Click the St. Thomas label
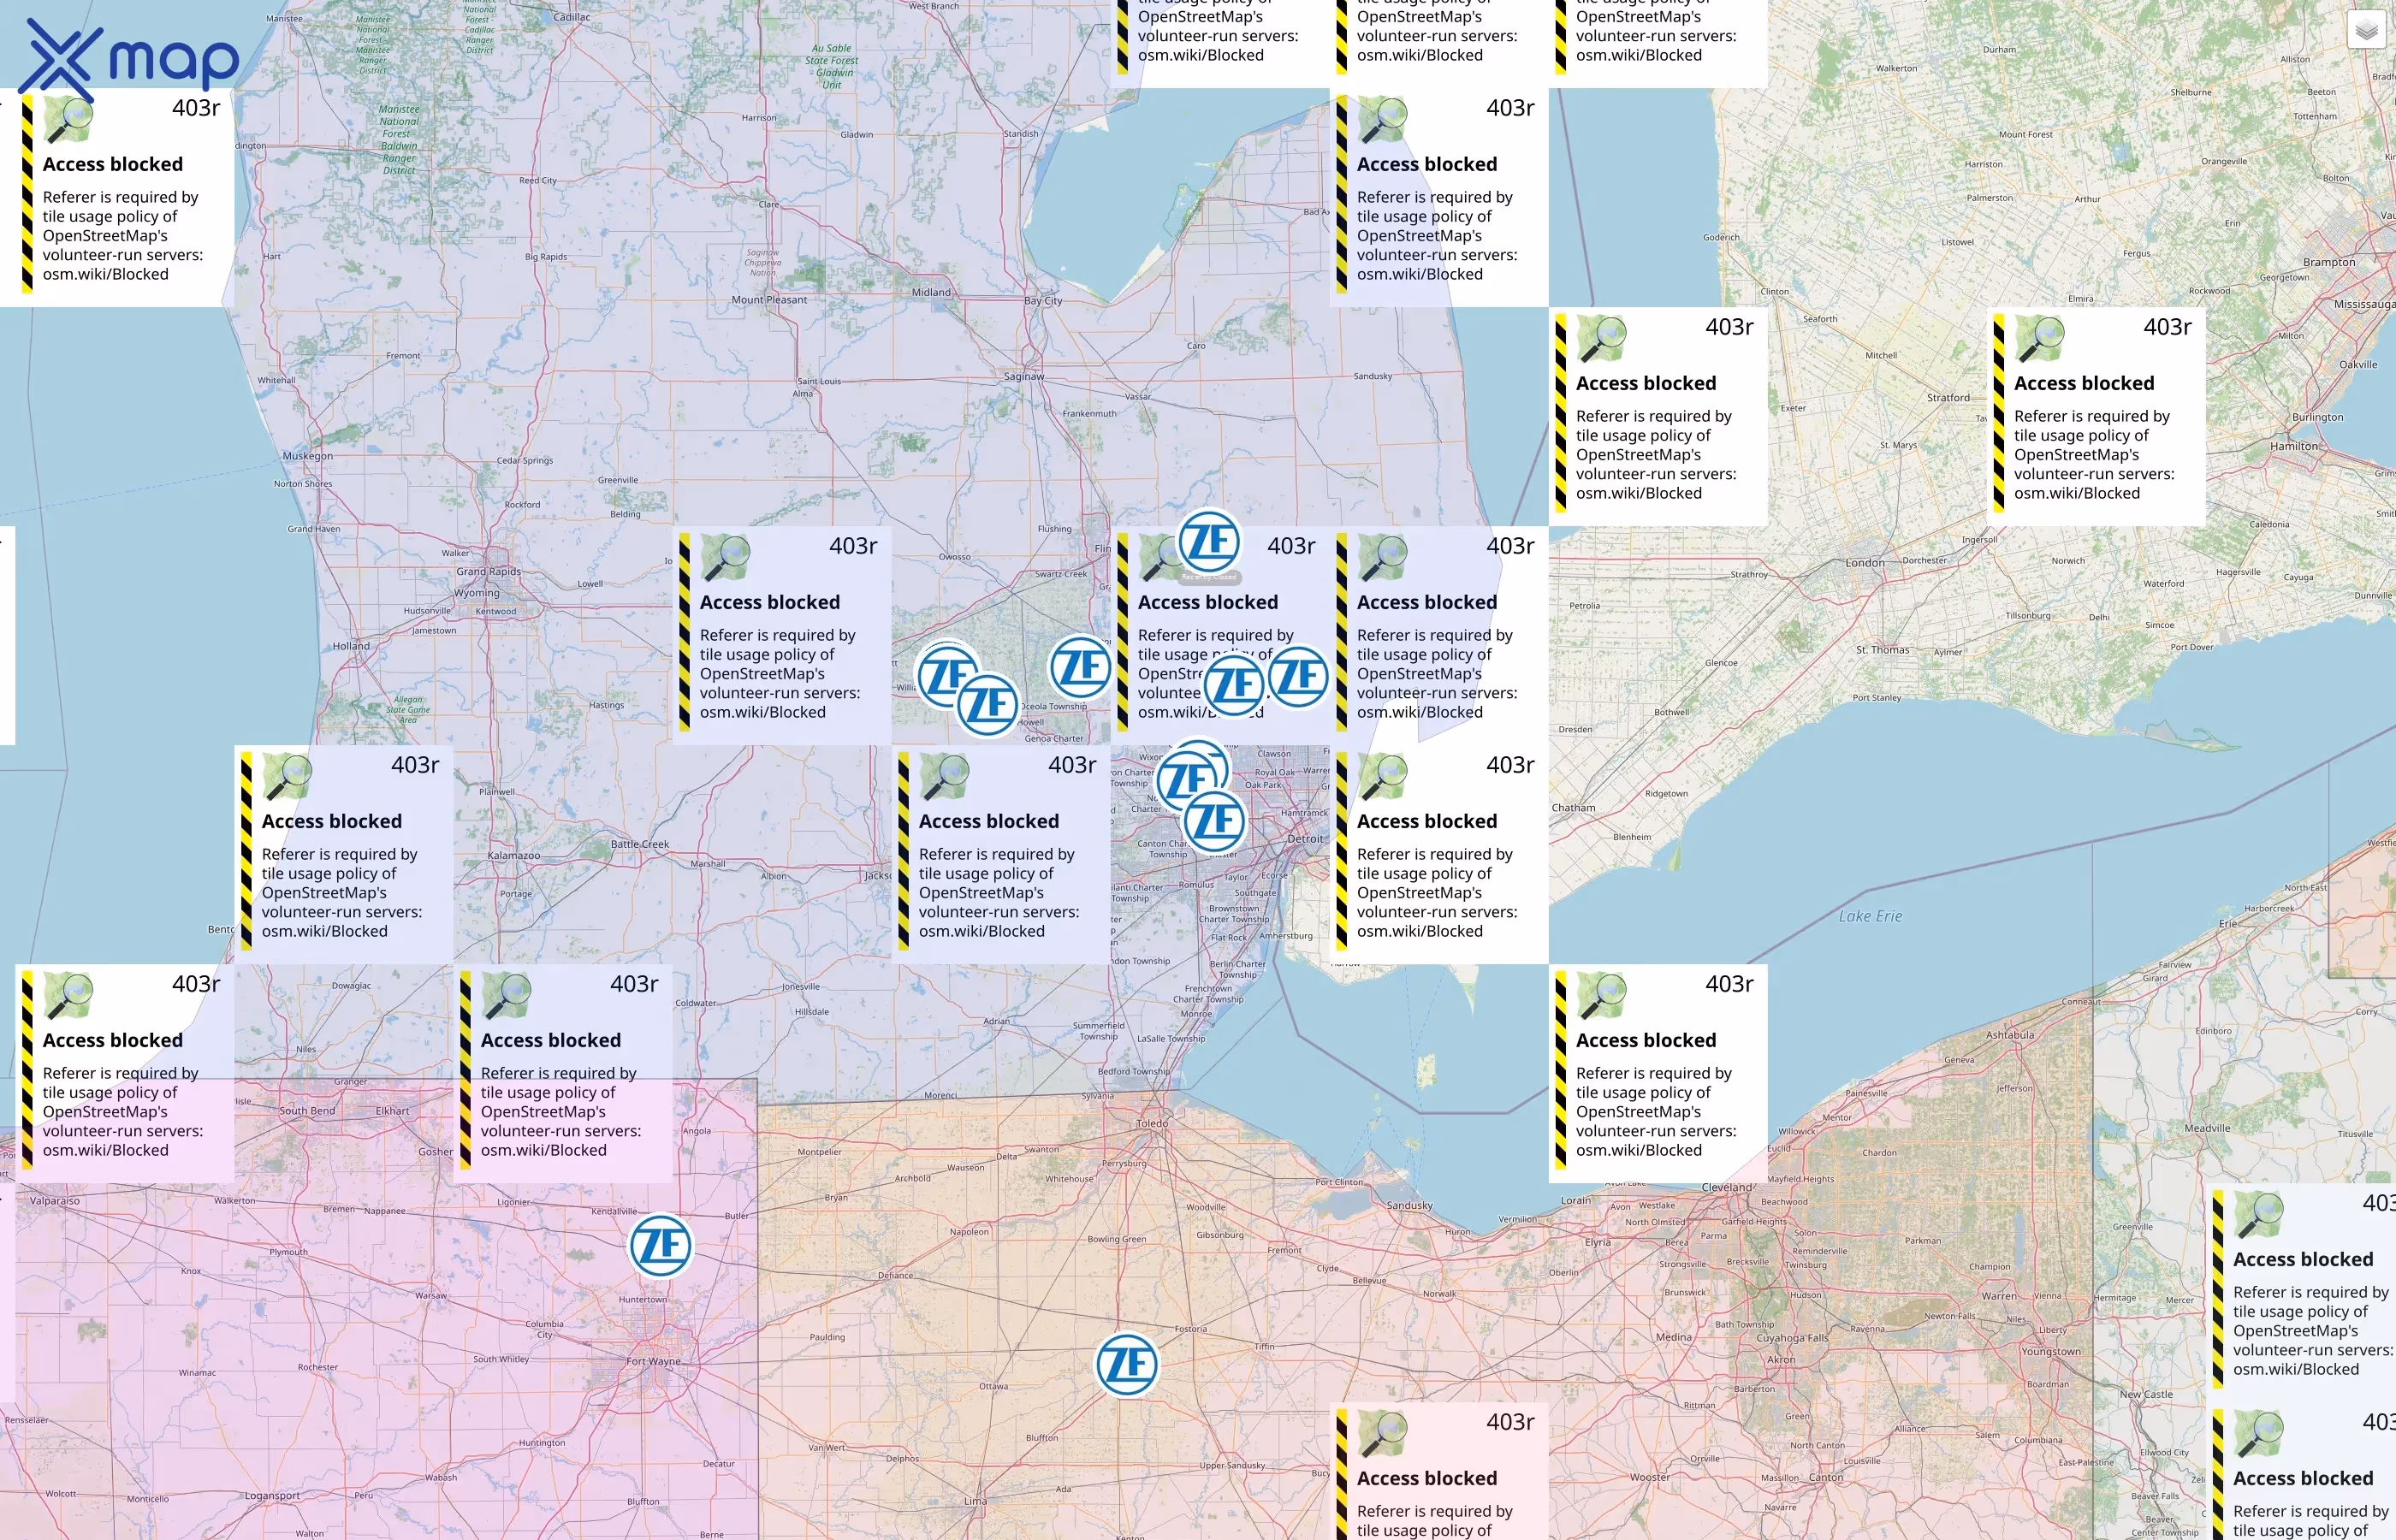The width and height of the screenshot is (2396, 1540). [x=1883, y=650]
